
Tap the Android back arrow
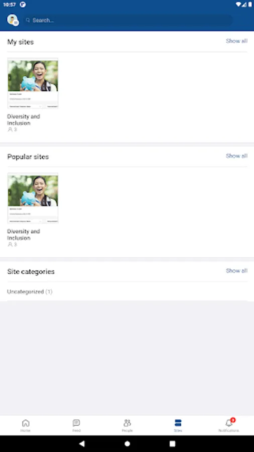coord(82,443)
